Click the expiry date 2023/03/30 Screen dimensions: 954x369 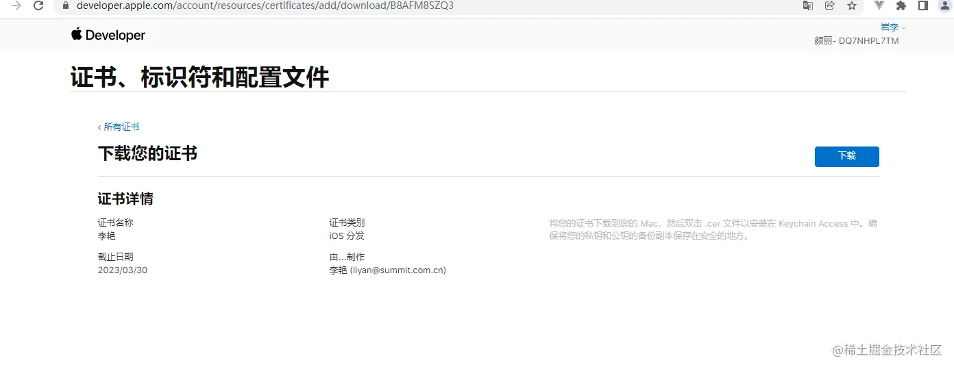coord(123,270)
